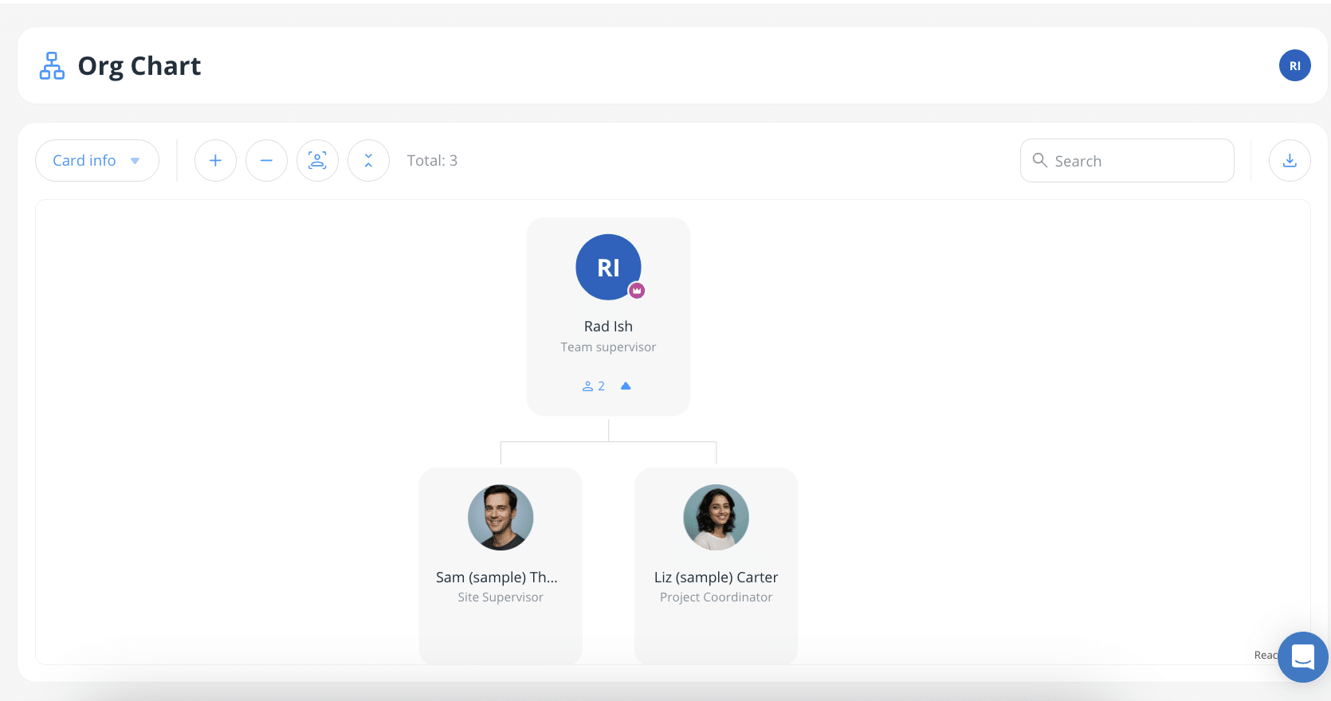Open the RI profile avatar at top right

(x=1294, y=65)
